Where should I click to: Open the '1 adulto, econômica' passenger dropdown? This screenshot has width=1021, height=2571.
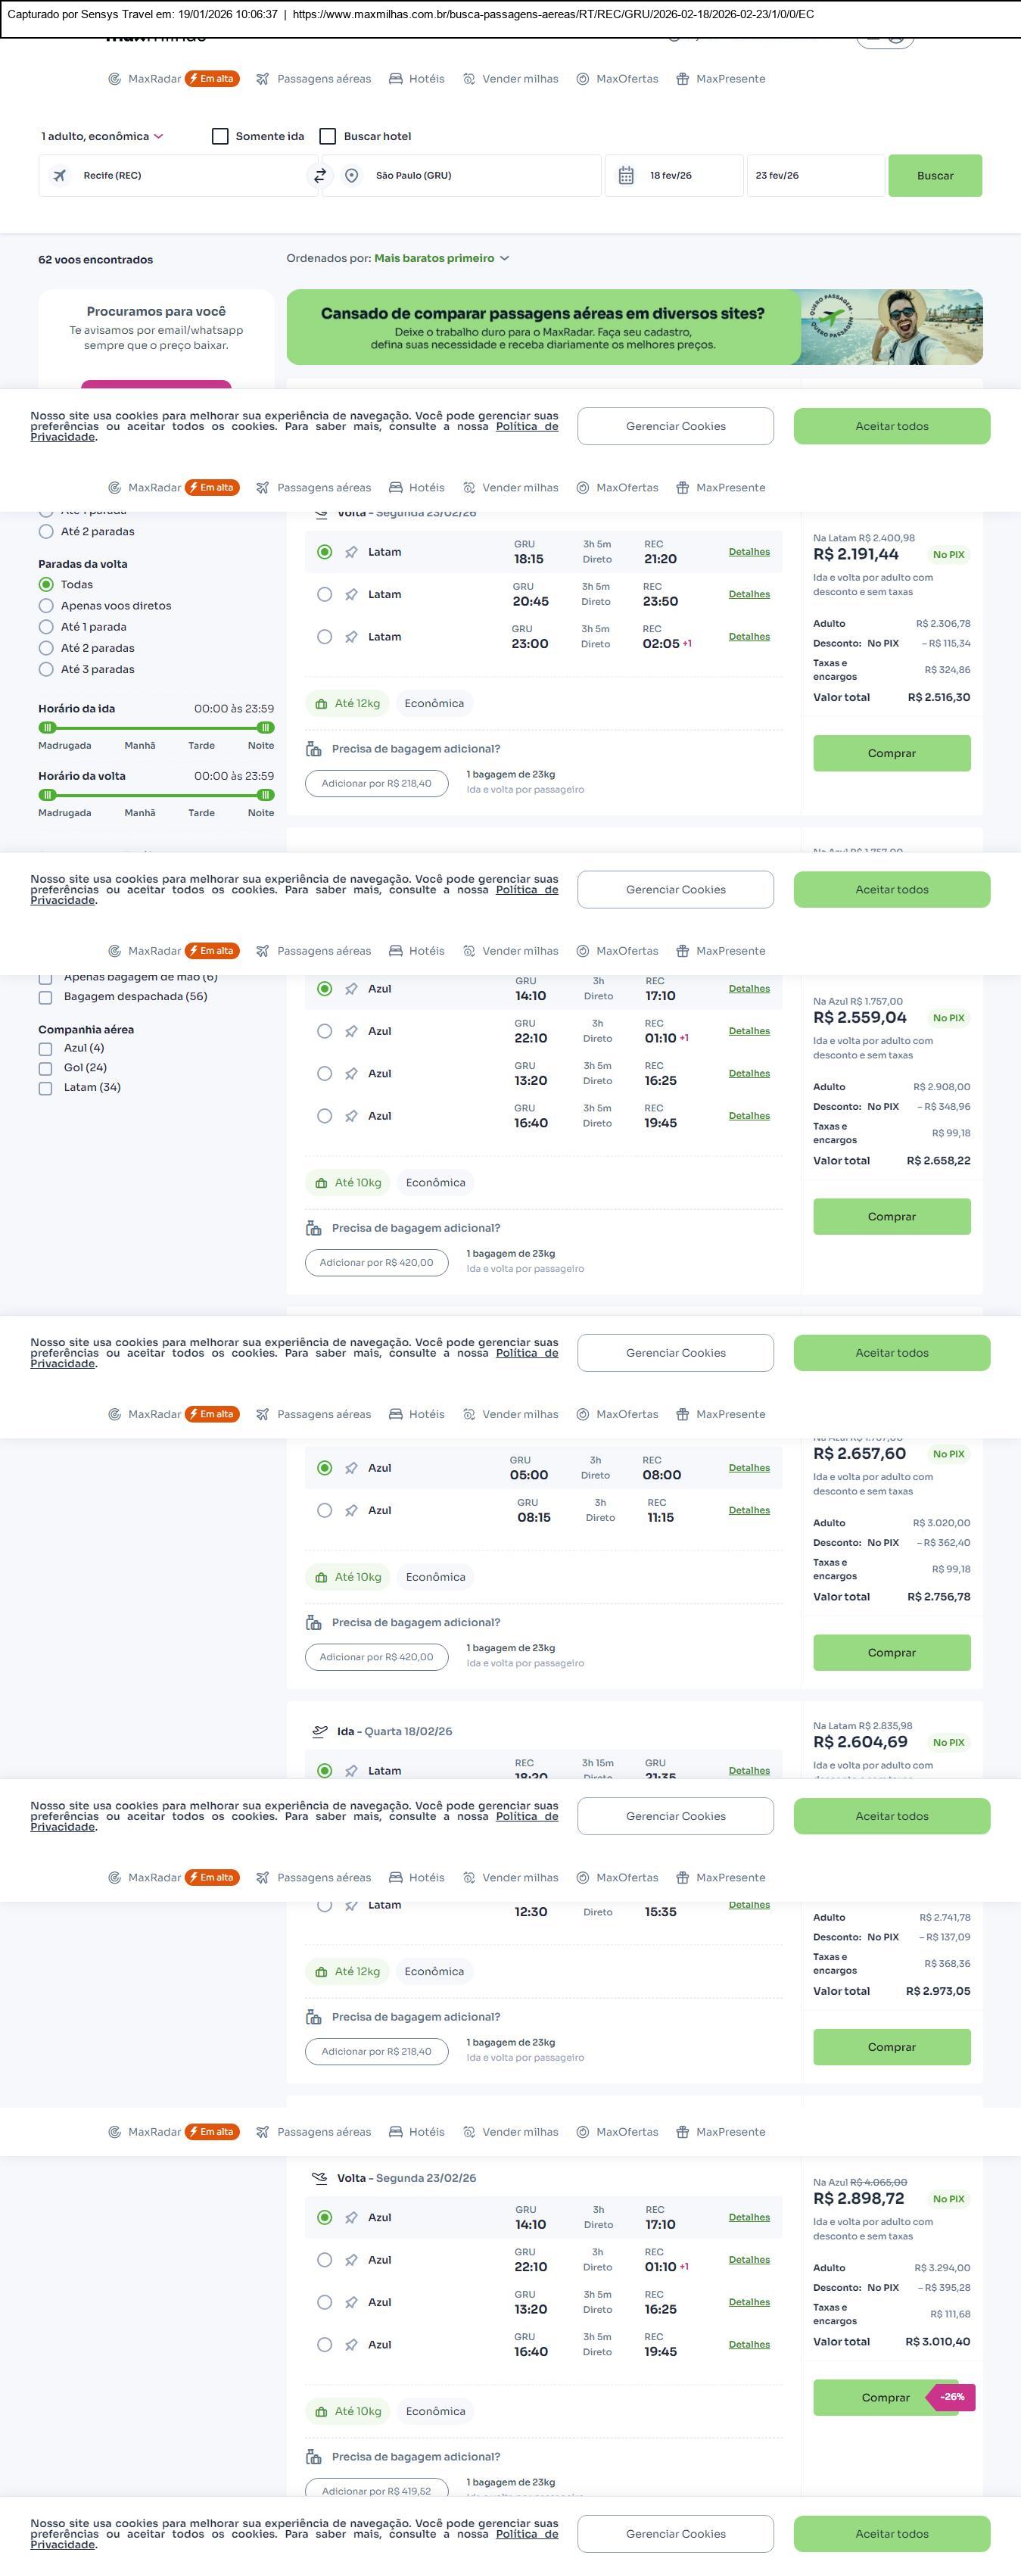(102, 137)
